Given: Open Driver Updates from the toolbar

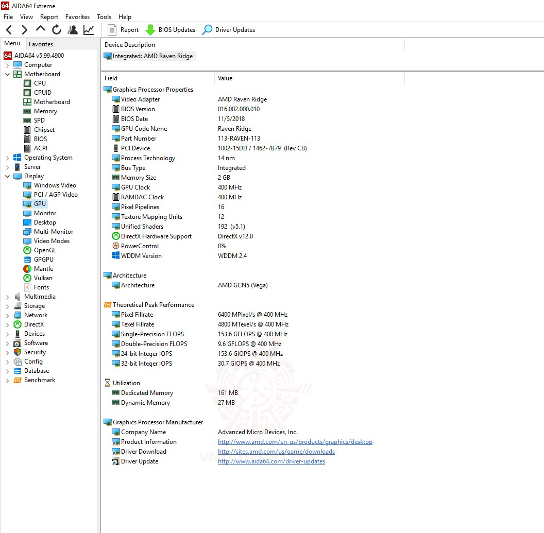Looking at the screenshot, I should 229,30.
